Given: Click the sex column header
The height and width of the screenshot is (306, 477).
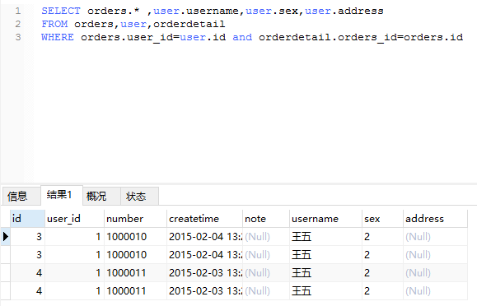Looking at the screenshot, I should click(x=383, y=219).
